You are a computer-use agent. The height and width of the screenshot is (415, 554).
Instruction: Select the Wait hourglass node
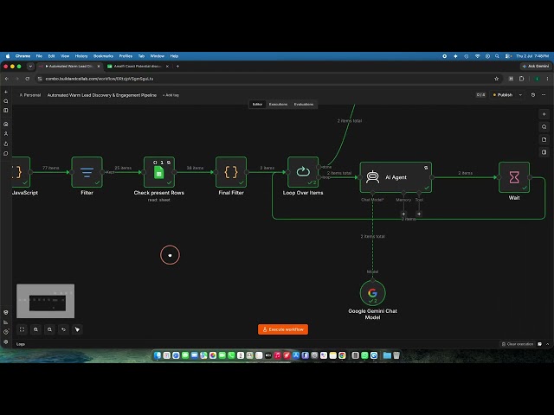[514, 177]
